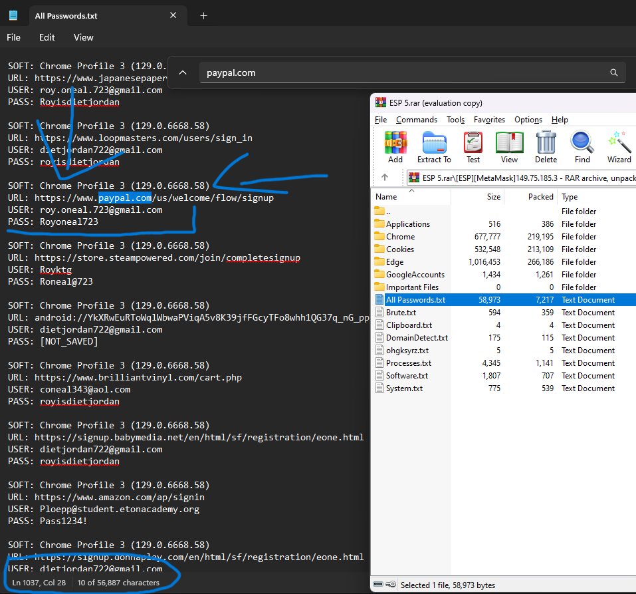
Task: Click the highlighted paypal.com match in Notepad
Action: (125, 198)
